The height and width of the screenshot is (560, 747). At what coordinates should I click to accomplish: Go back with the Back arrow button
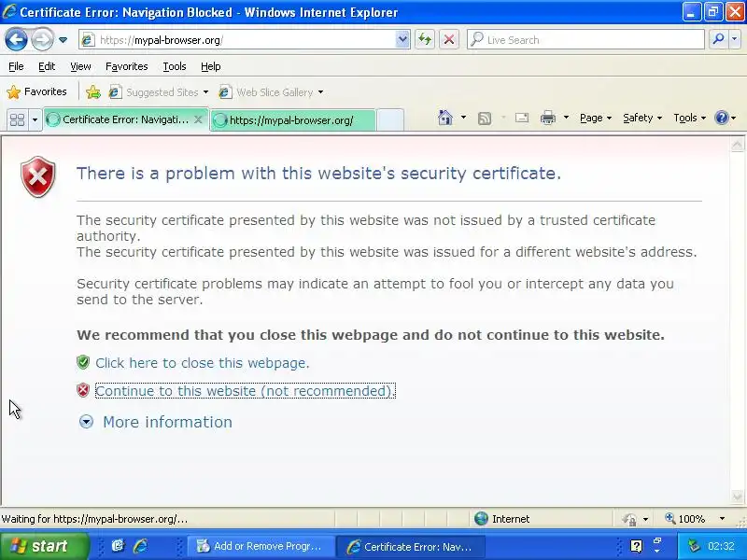click(x=16, y=39)
